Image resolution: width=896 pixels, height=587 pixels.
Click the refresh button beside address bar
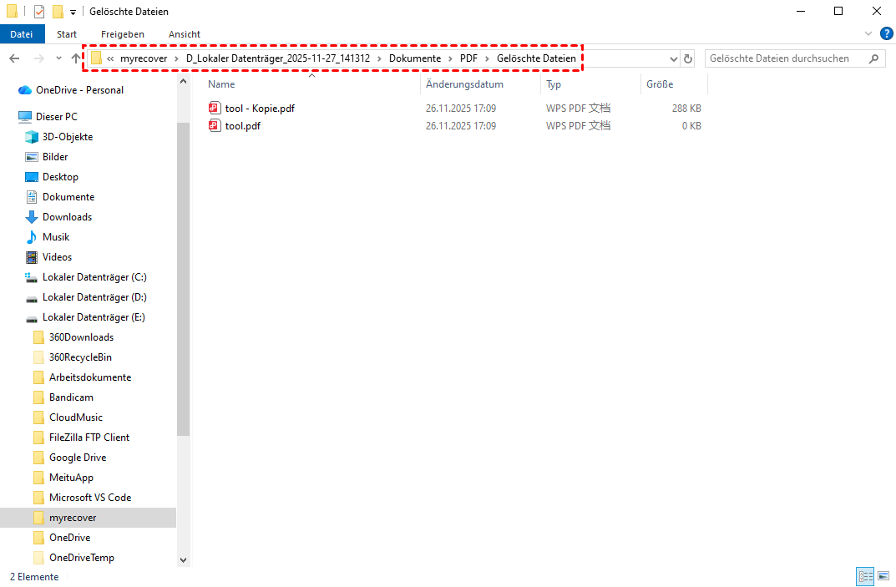tap(688, 58)
